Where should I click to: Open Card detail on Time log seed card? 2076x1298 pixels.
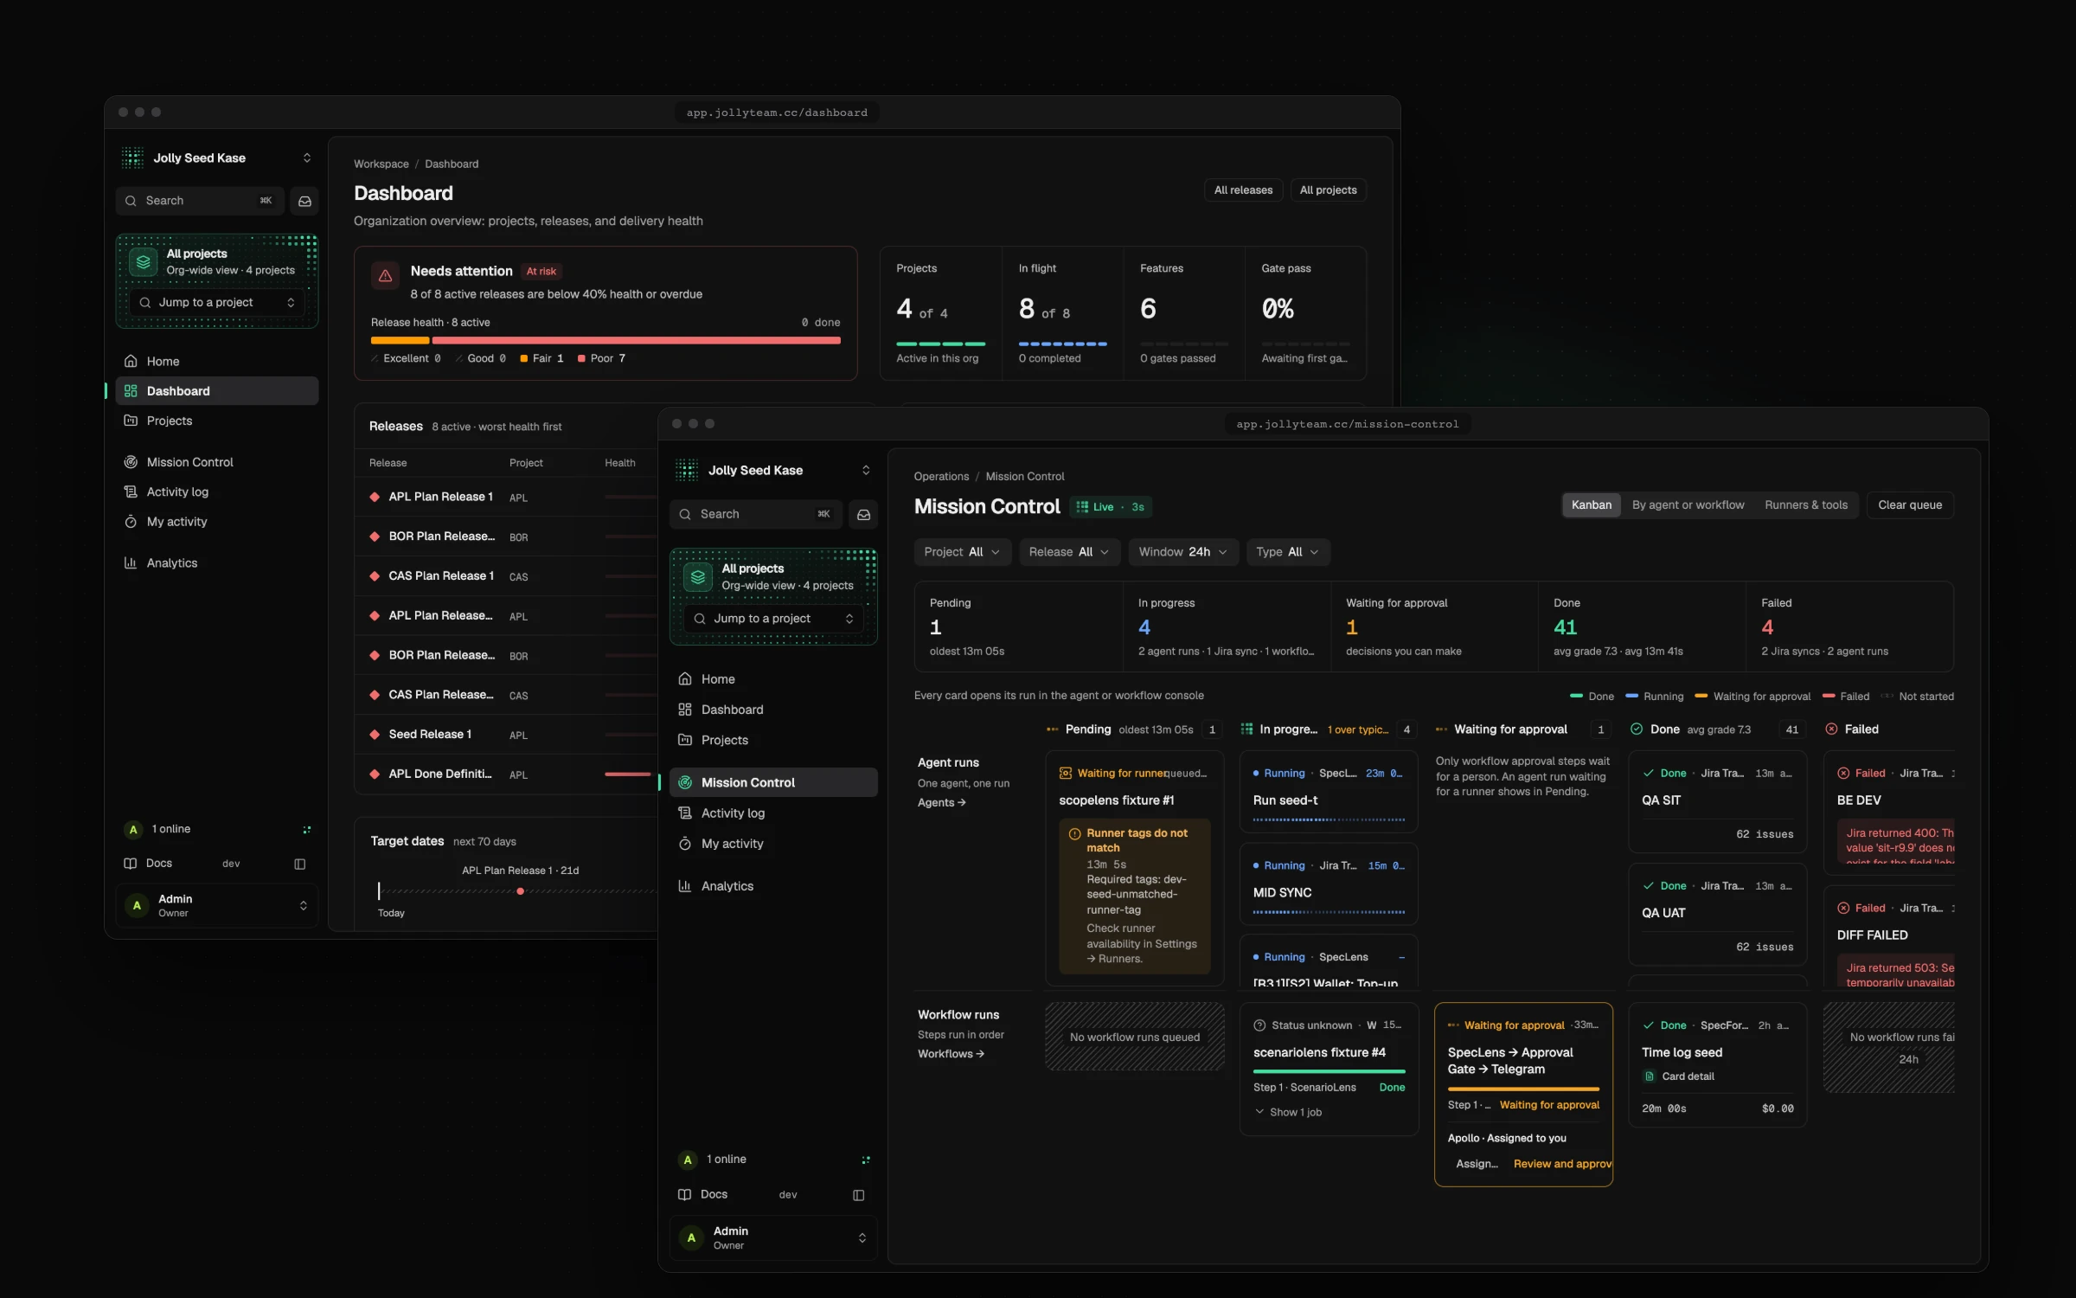pos(1678,1076)
